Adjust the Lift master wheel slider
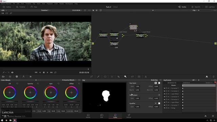This screenshot has width=217, height=122. click(x=9, y=102)
